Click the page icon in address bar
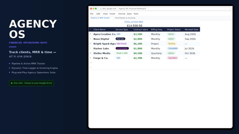The width and height of the screenshot is (239, 134). [x=101, y=9]
